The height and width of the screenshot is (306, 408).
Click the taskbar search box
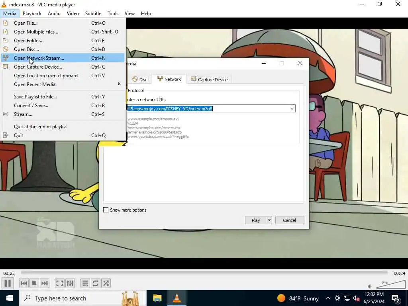(x=83, y=298)
